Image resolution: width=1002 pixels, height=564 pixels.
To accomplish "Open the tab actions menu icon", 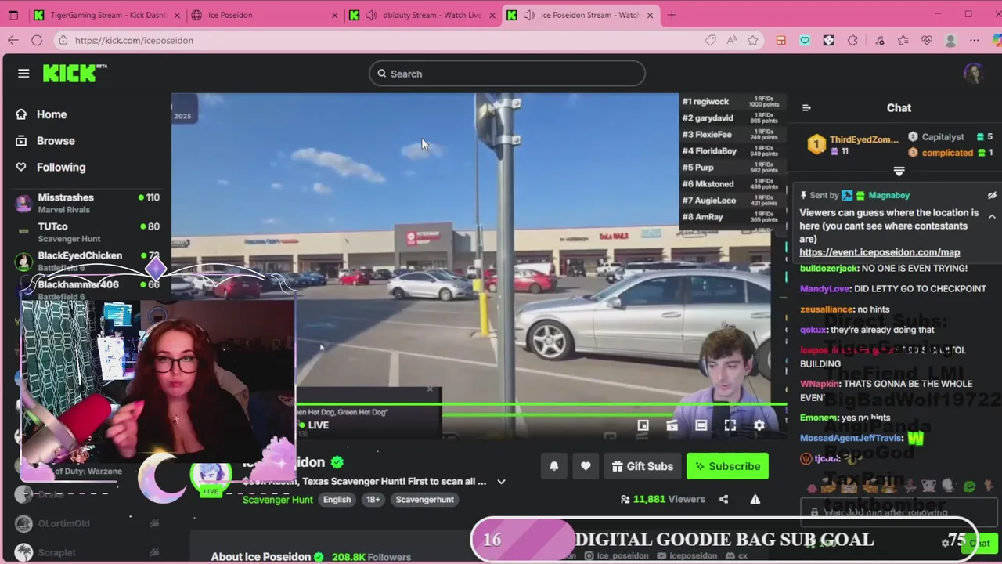I will (13, 15).
